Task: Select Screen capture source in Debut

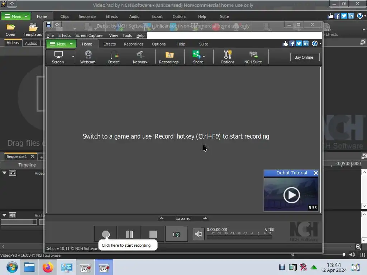Action: tap(58, 57)
